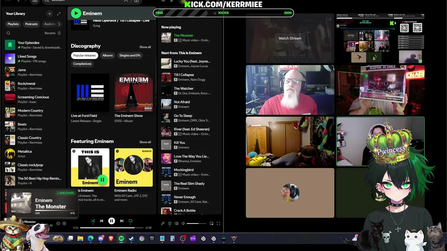The height and width of the screenshot is (251, 447).
Task: Open Epic Games Launcher from the taskbar
Action: [152, 238]
